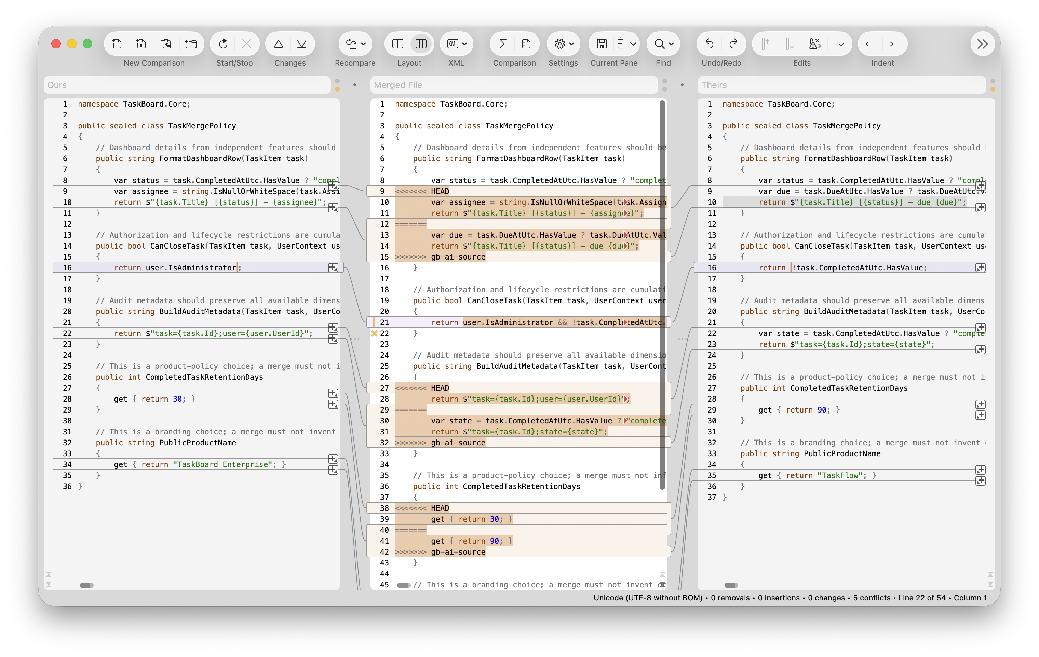The width and height of the screenshot is (1039, 657).
Task: Click the mark-resolved checklist icon in Edits
Action: pos(839,44)
